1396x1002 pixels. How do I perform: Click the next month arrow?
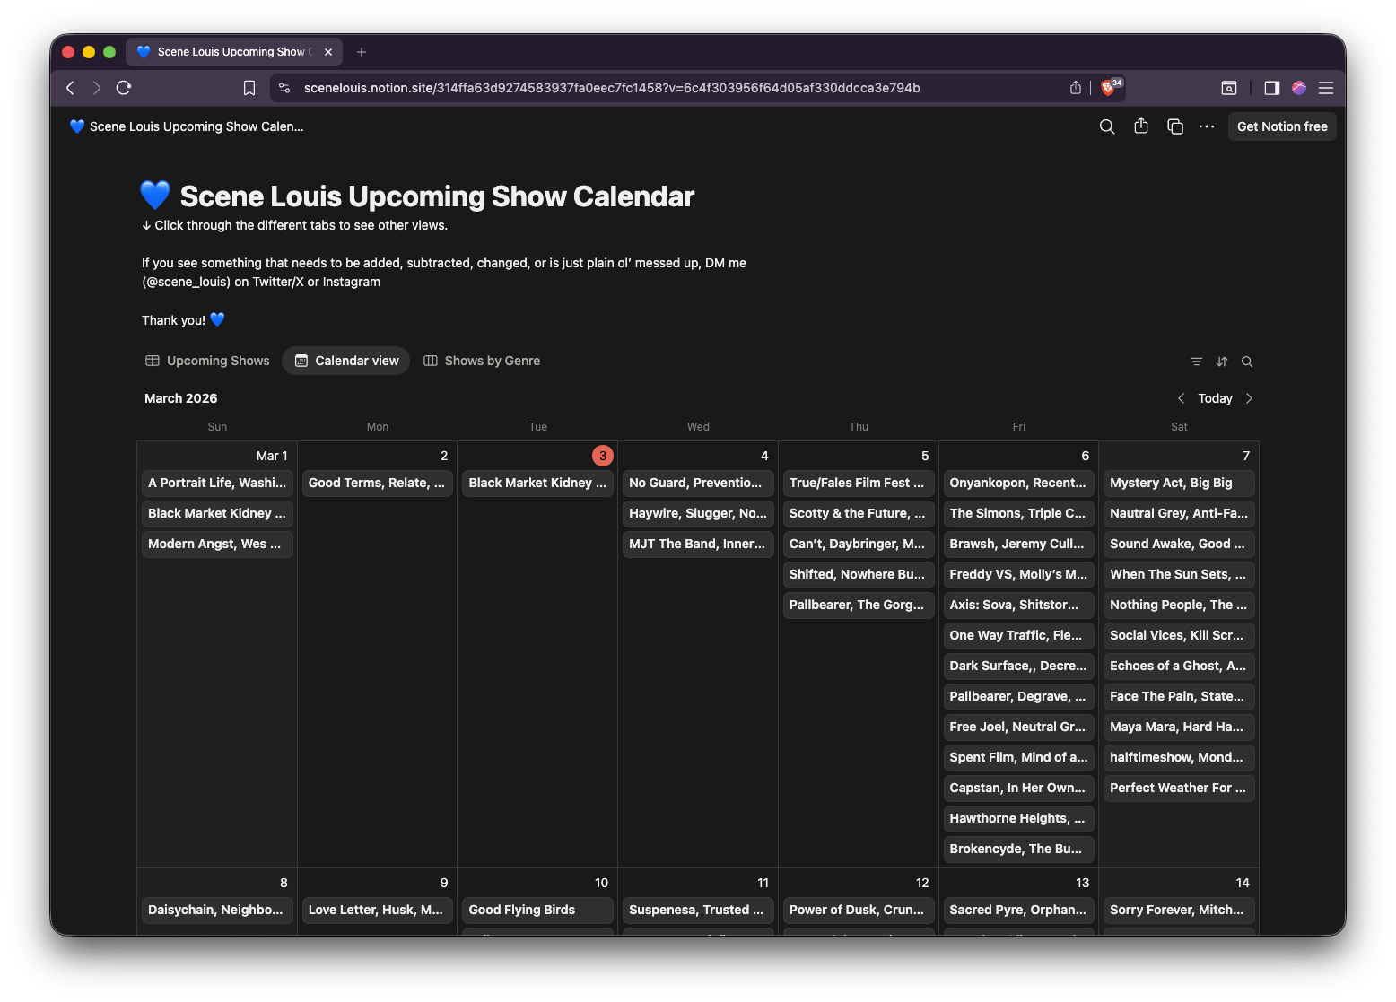pyautogui.click(x=1249, y=397)
